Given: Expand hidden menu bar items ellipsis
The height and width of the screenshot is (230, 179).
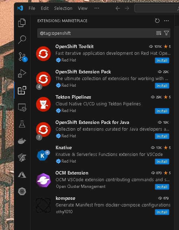Looking at the screenshot, I should pos(96,8).
